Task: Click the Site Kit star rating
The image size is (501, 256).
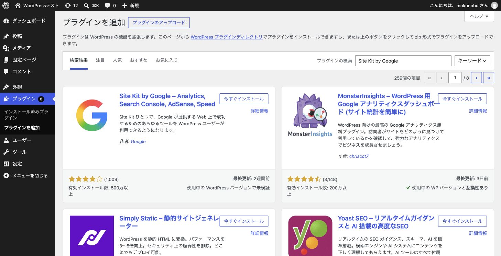Action: pyautogui.click(x=86, y=179)
